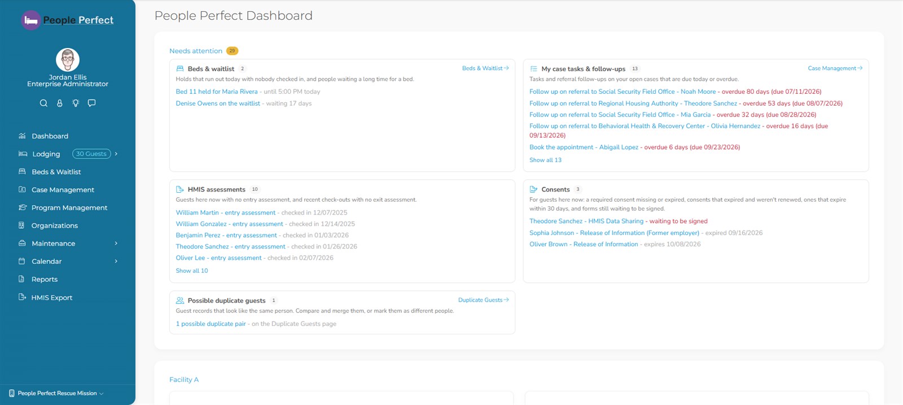Click the Program Management sidebar icon
The width and height of the screenshot is (903, 405).
point(23,207)
